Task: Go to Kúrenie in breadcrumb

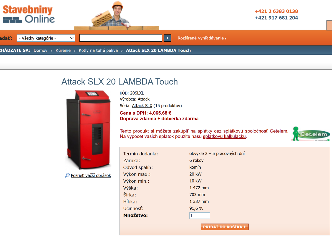Action: click(x=63, y=50)
